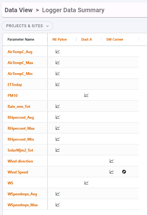Expand the Projects & Sites dropdown
The width and height of the screenshot is (147, 215).
coord(27,26)
